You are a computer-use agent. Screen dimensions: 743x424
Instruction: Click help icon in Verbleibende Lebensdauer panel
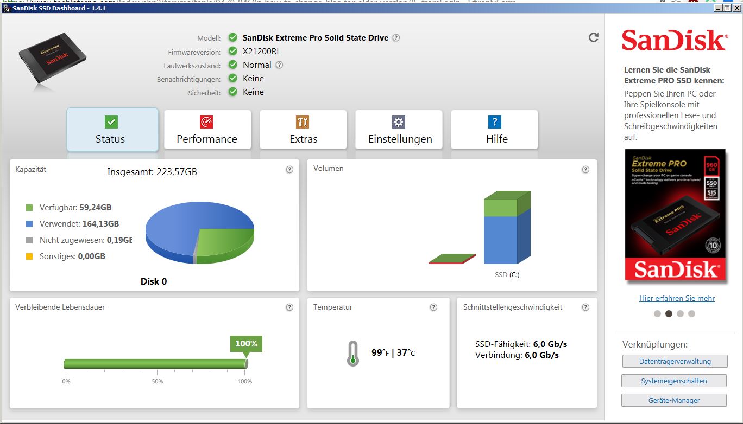289,307
